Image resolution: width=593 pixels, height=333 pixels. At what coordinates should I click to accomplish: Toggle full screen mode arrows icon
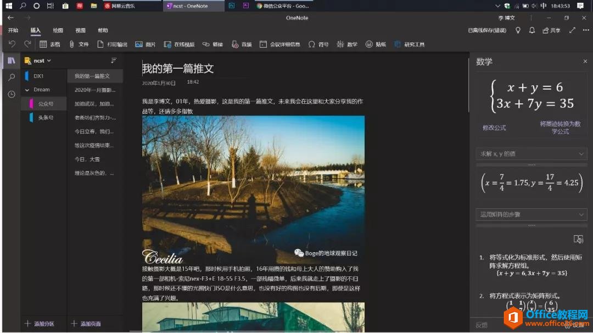coord(572,31)
